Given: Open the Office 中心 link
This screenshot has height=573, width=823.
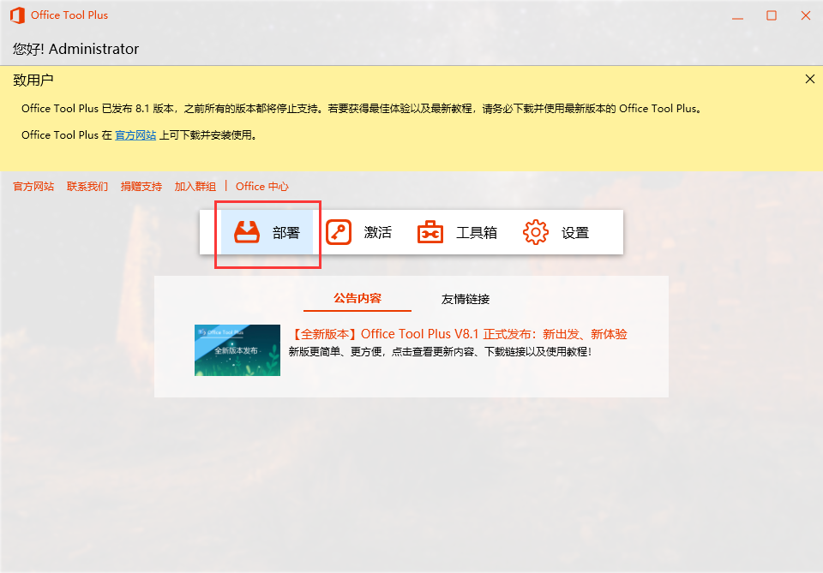Looking at the screenshot, I should coord(262,186).
